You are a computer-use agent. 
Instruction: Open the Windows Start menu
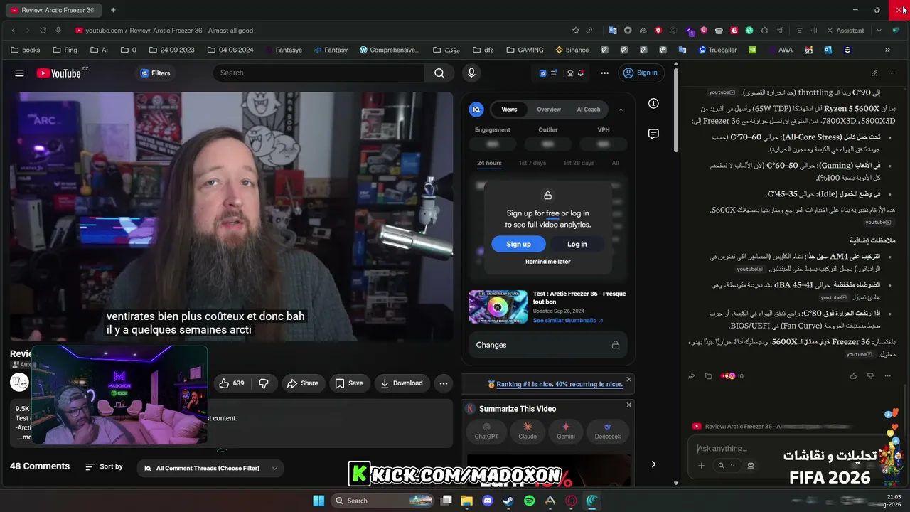pyautogui.click(x=318, y=501)
